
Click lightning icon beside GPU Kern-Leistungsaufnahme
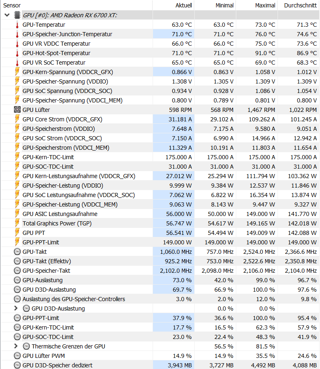[17, 176]
